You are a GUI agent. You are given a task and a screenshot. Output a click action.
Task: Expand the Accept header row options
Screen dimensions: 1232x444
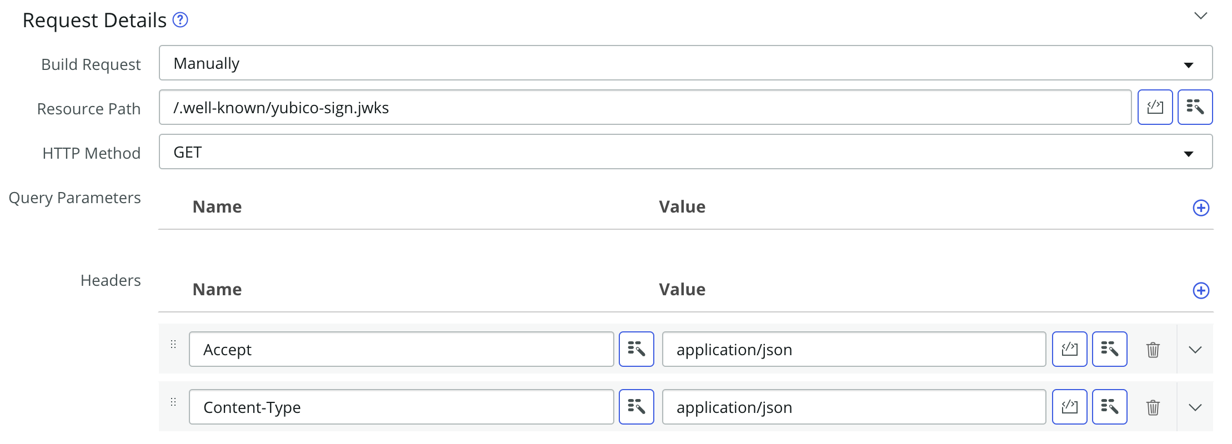[x=1195, y=350]
